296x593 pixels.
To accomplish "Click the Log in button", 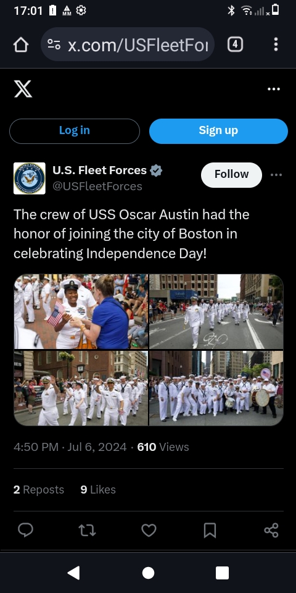I will (x=75, y=131).
